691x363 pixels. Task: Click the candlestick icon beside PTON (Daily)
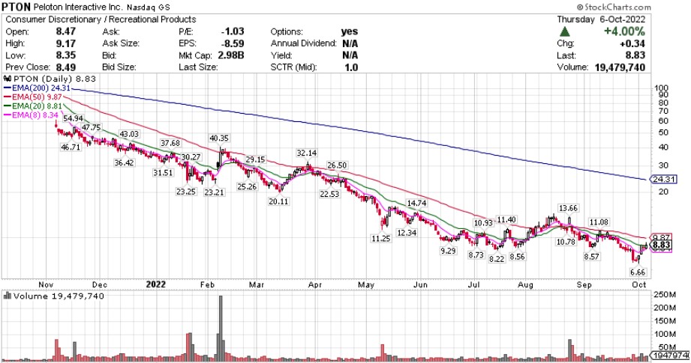click(x=7, y=79)
